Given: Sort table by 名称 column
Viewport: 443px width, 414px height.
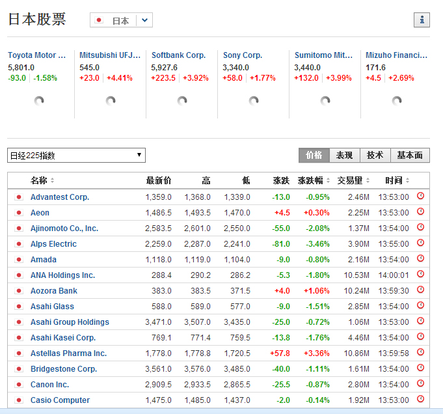Looking at the screenshot, I should pyautogui.click(x=42, y=180).
